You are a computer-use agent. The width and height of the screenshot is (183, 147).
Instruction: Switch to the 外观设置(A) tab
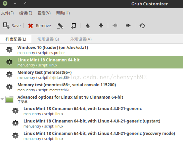coord(81,39)
